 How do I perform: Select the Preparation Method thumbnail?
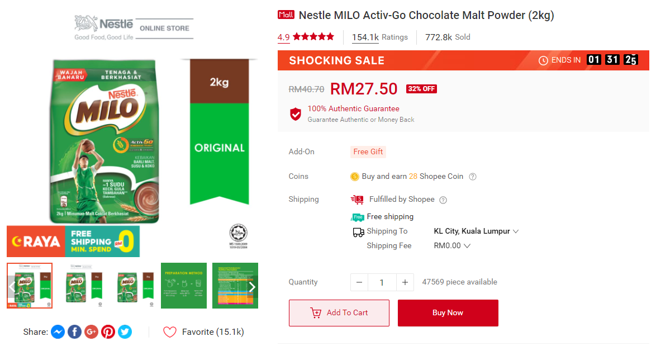tap(184, 286)
